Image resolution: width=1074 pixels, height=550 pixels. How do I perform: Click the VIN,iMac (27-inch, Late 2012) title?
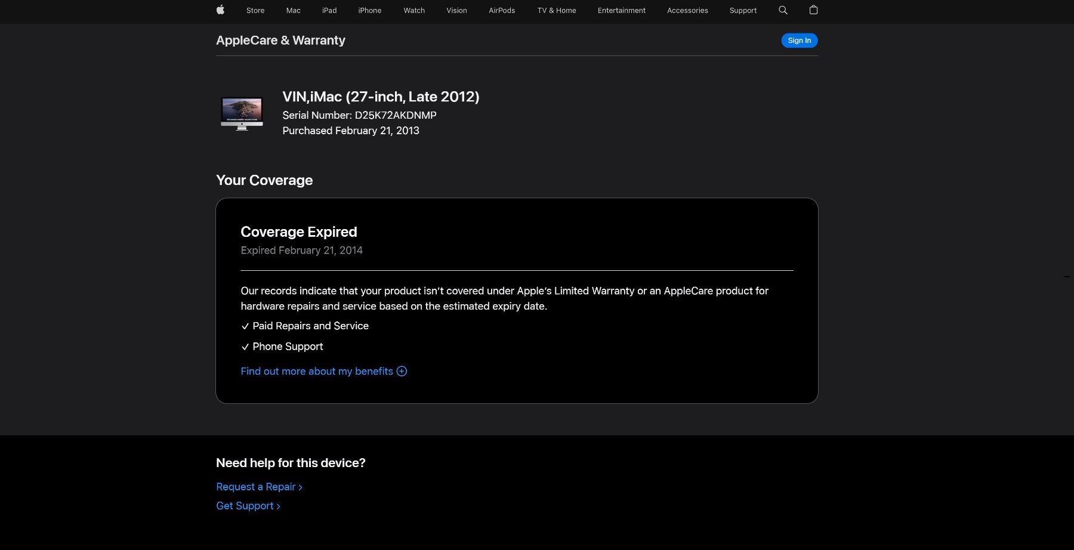tap(381, 97)
